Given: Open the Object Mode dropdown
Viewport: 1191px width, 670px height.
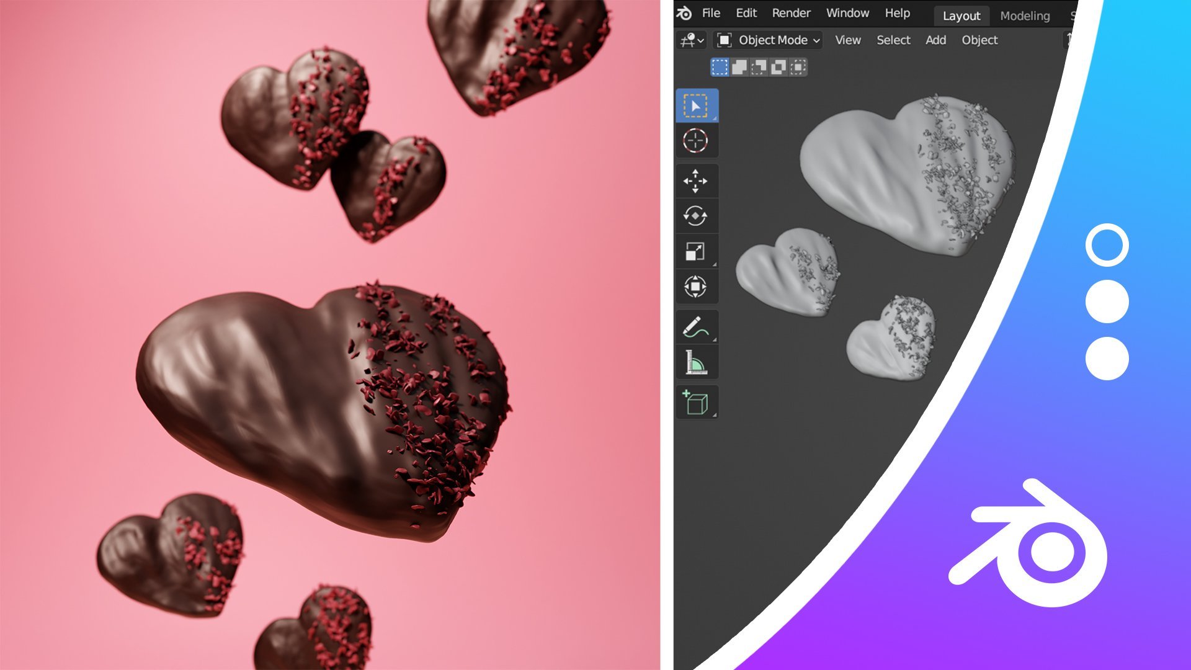Looking at the screenshot, I should [x=769, y=40].
